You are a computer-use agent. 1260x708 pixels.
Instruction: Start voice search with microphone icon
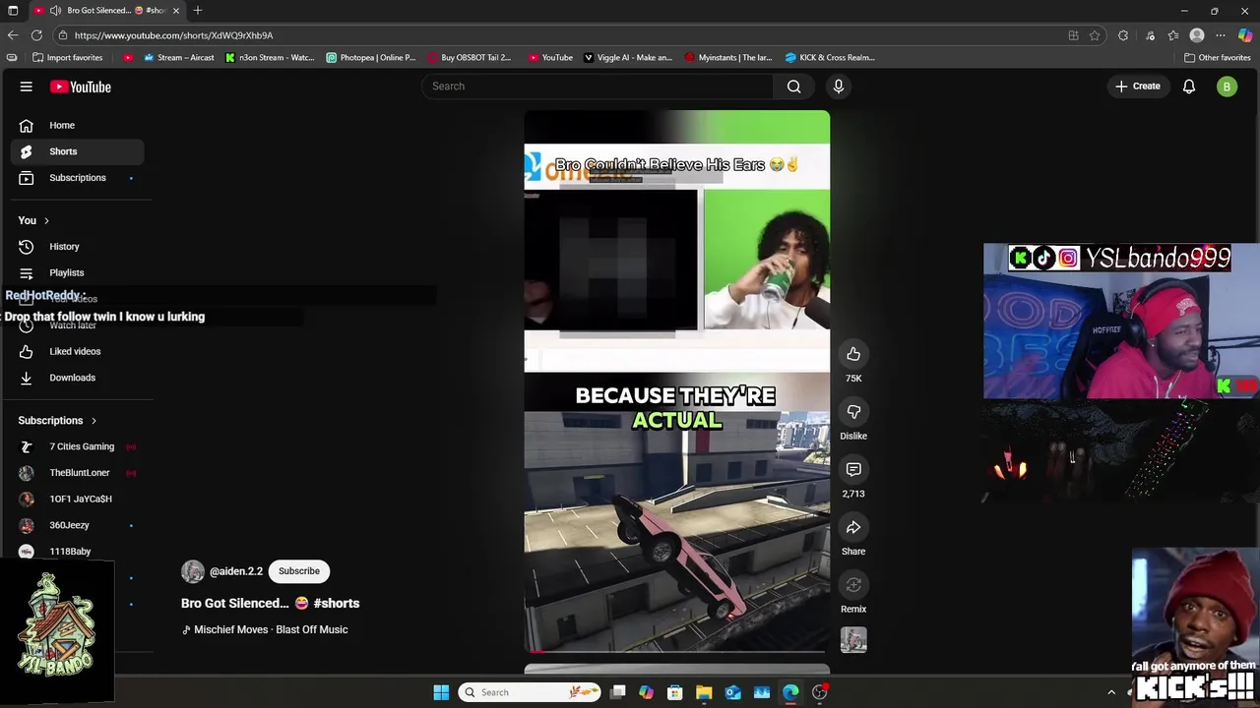(839, 87)
